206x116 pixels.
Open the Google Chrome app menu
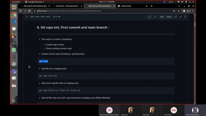coord(34,2)
